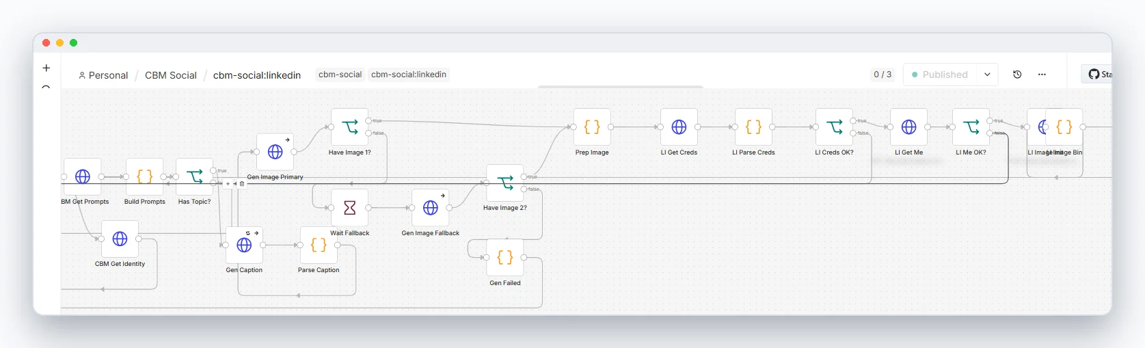Expand the Published status dropdown arrow
Viewport: 1145px width, 348px height.
pyautogui.click(x=988, y=75)
